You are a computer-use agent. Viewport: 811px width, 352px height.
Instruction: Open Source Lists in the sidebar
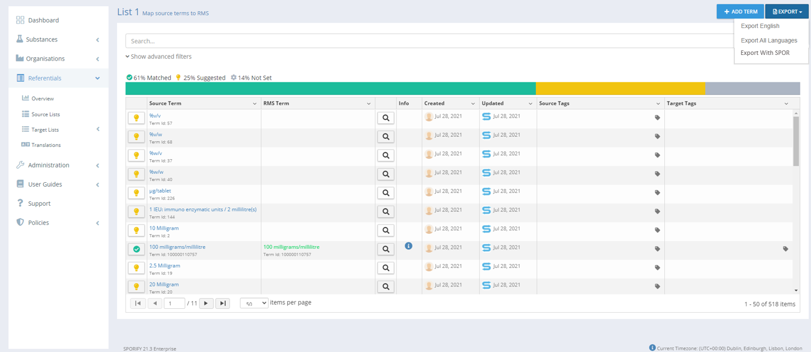tap(45, 114)
